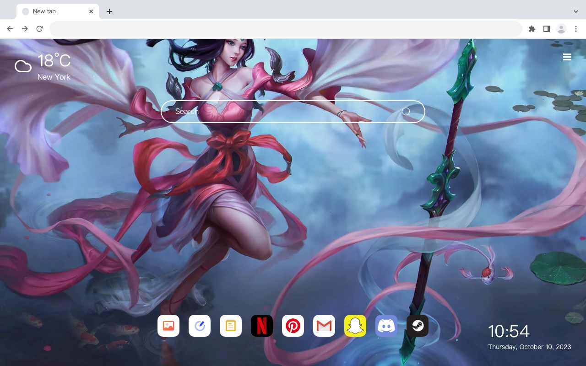Open a new tab with plus button
This screenshot has height=366, width=586.
[x=109, y=11]
